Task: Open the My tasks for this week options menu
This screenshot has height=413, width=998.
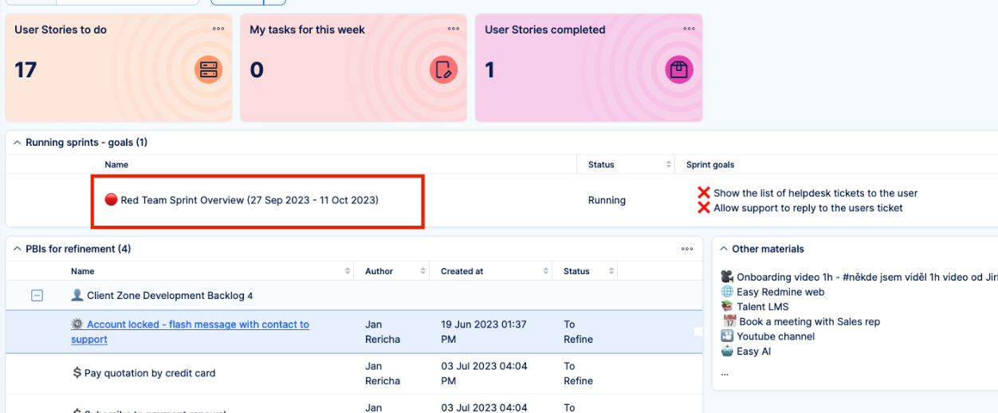Action: (x=453, y=29)
